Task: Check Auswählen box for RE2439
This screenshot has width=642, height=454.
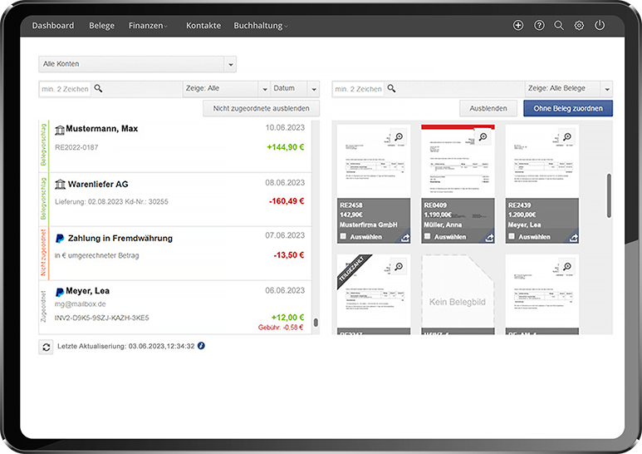Action: (512, 237)
